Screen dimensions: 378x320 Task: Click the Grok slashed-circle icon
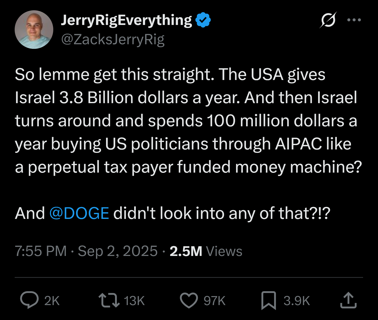(328, 20)
